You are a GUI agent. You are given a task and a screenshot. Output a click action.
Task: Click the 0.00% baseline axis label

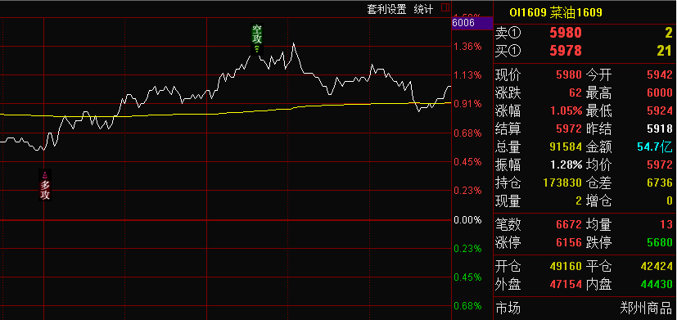coord(467,220)
